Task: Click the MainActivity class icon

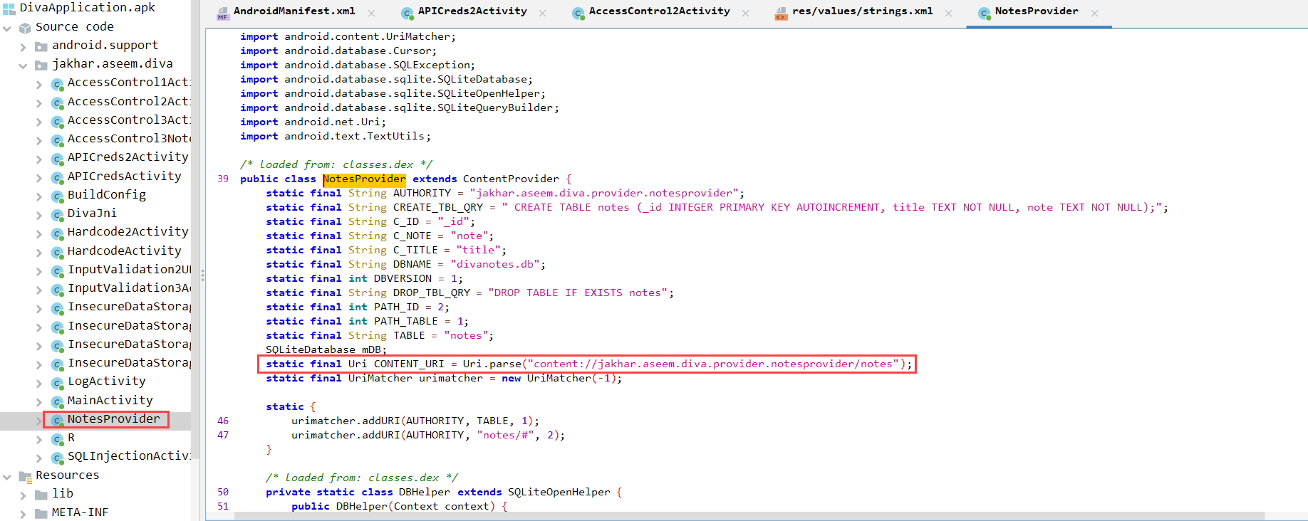Action: coord(58,401)
